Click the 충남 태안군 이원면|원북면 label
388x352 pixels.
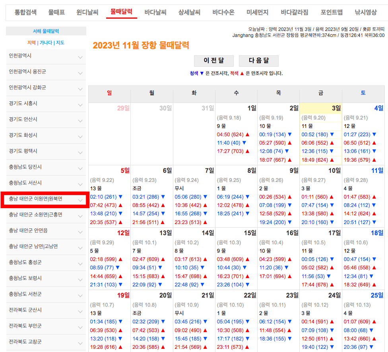click(x=36, y=199)
